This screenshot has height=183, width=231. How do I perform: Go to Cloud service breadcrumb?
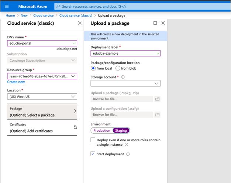tap(43, 15)
